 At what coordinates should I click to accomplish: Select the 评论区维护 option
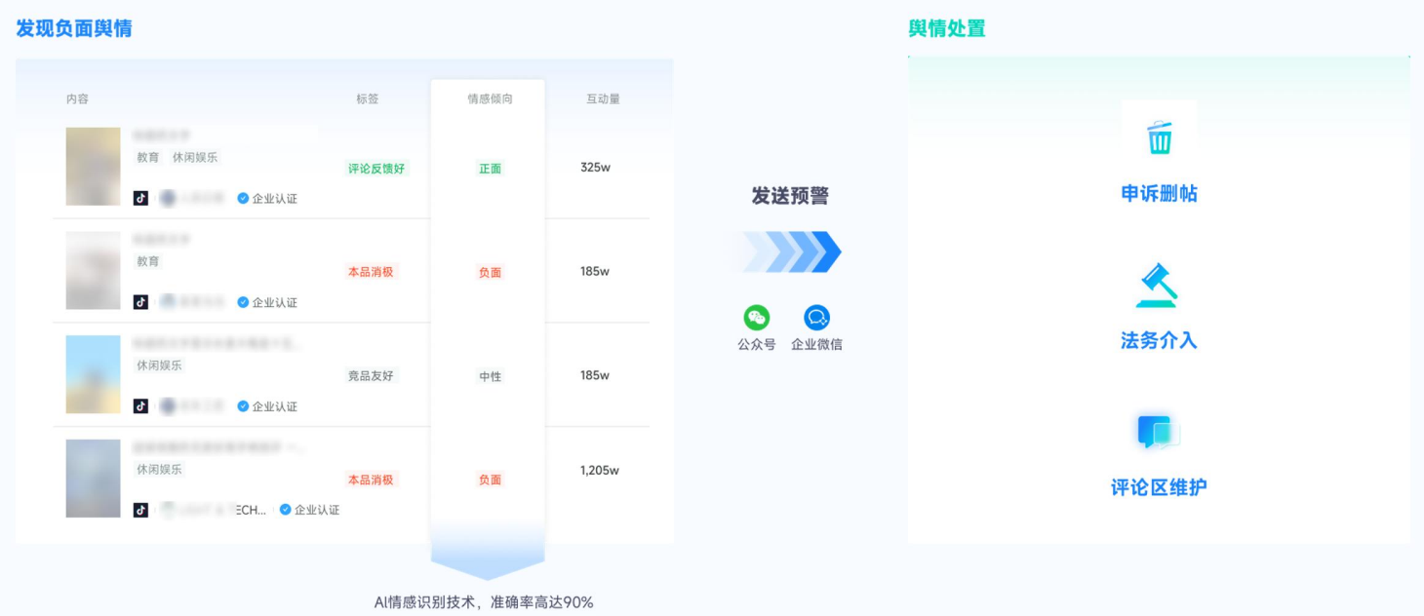pos(1159,486)
